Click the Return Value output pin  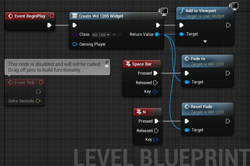pyautogui.click(x=157, y=34)
